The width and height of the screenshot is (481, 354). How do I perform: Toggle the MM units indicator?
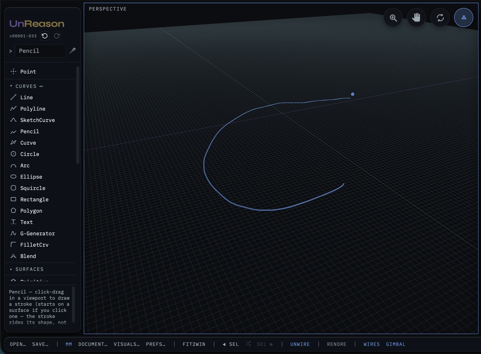click(69, 344)
